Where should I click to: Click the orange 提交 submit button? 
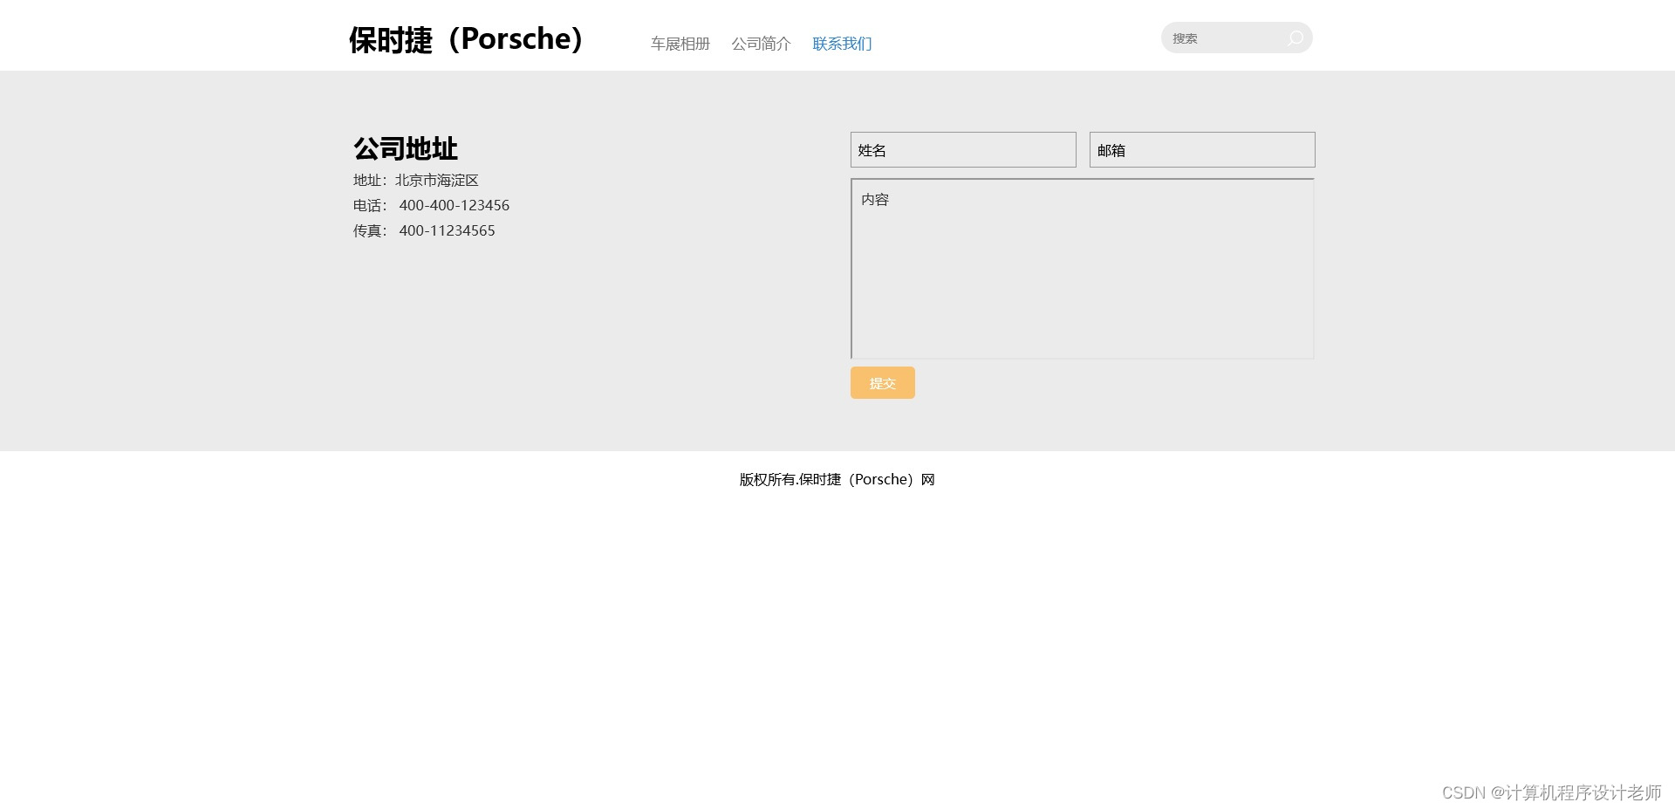(883, 383)
